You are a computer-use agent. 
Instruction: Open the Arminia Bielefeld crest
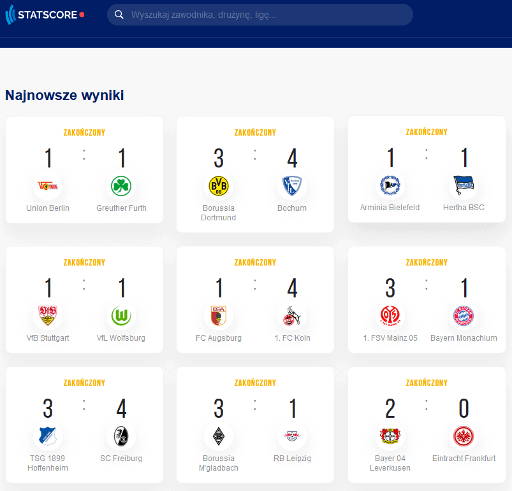(390, 185)
